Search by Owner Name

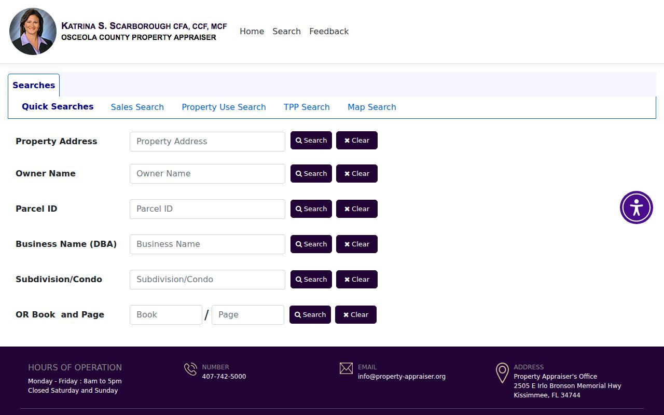point(311,174)
